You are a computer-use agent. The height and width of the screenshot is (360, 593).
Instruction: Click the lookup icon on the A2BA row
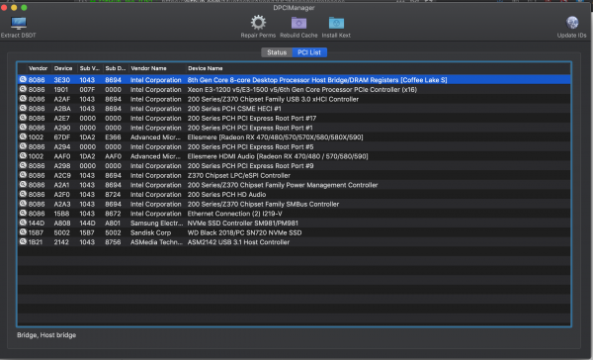point(23,108)
